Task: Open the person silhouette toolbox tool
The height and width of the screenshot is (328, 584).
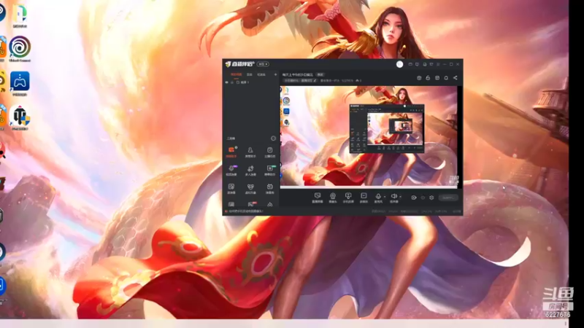Action: [250, 152]
